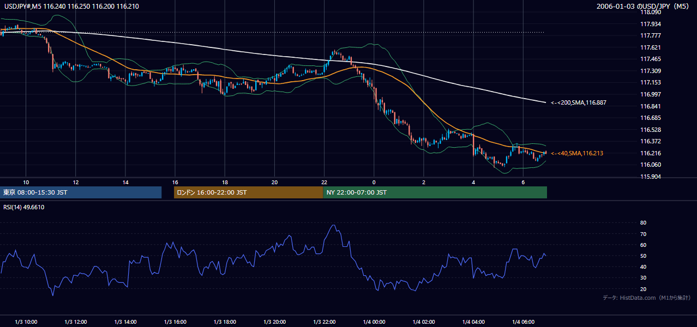Select the 200 SMA label 116.887
This screenshot has width=697, height=327.
(579, 102)
